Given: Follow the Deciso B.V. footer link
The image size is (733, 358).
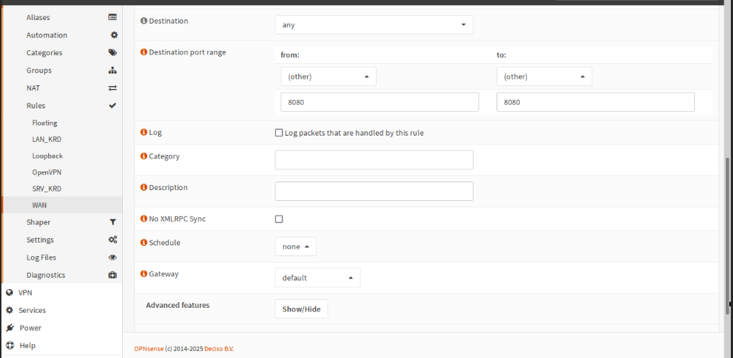Looking at the screenshot, I should 218,349.
